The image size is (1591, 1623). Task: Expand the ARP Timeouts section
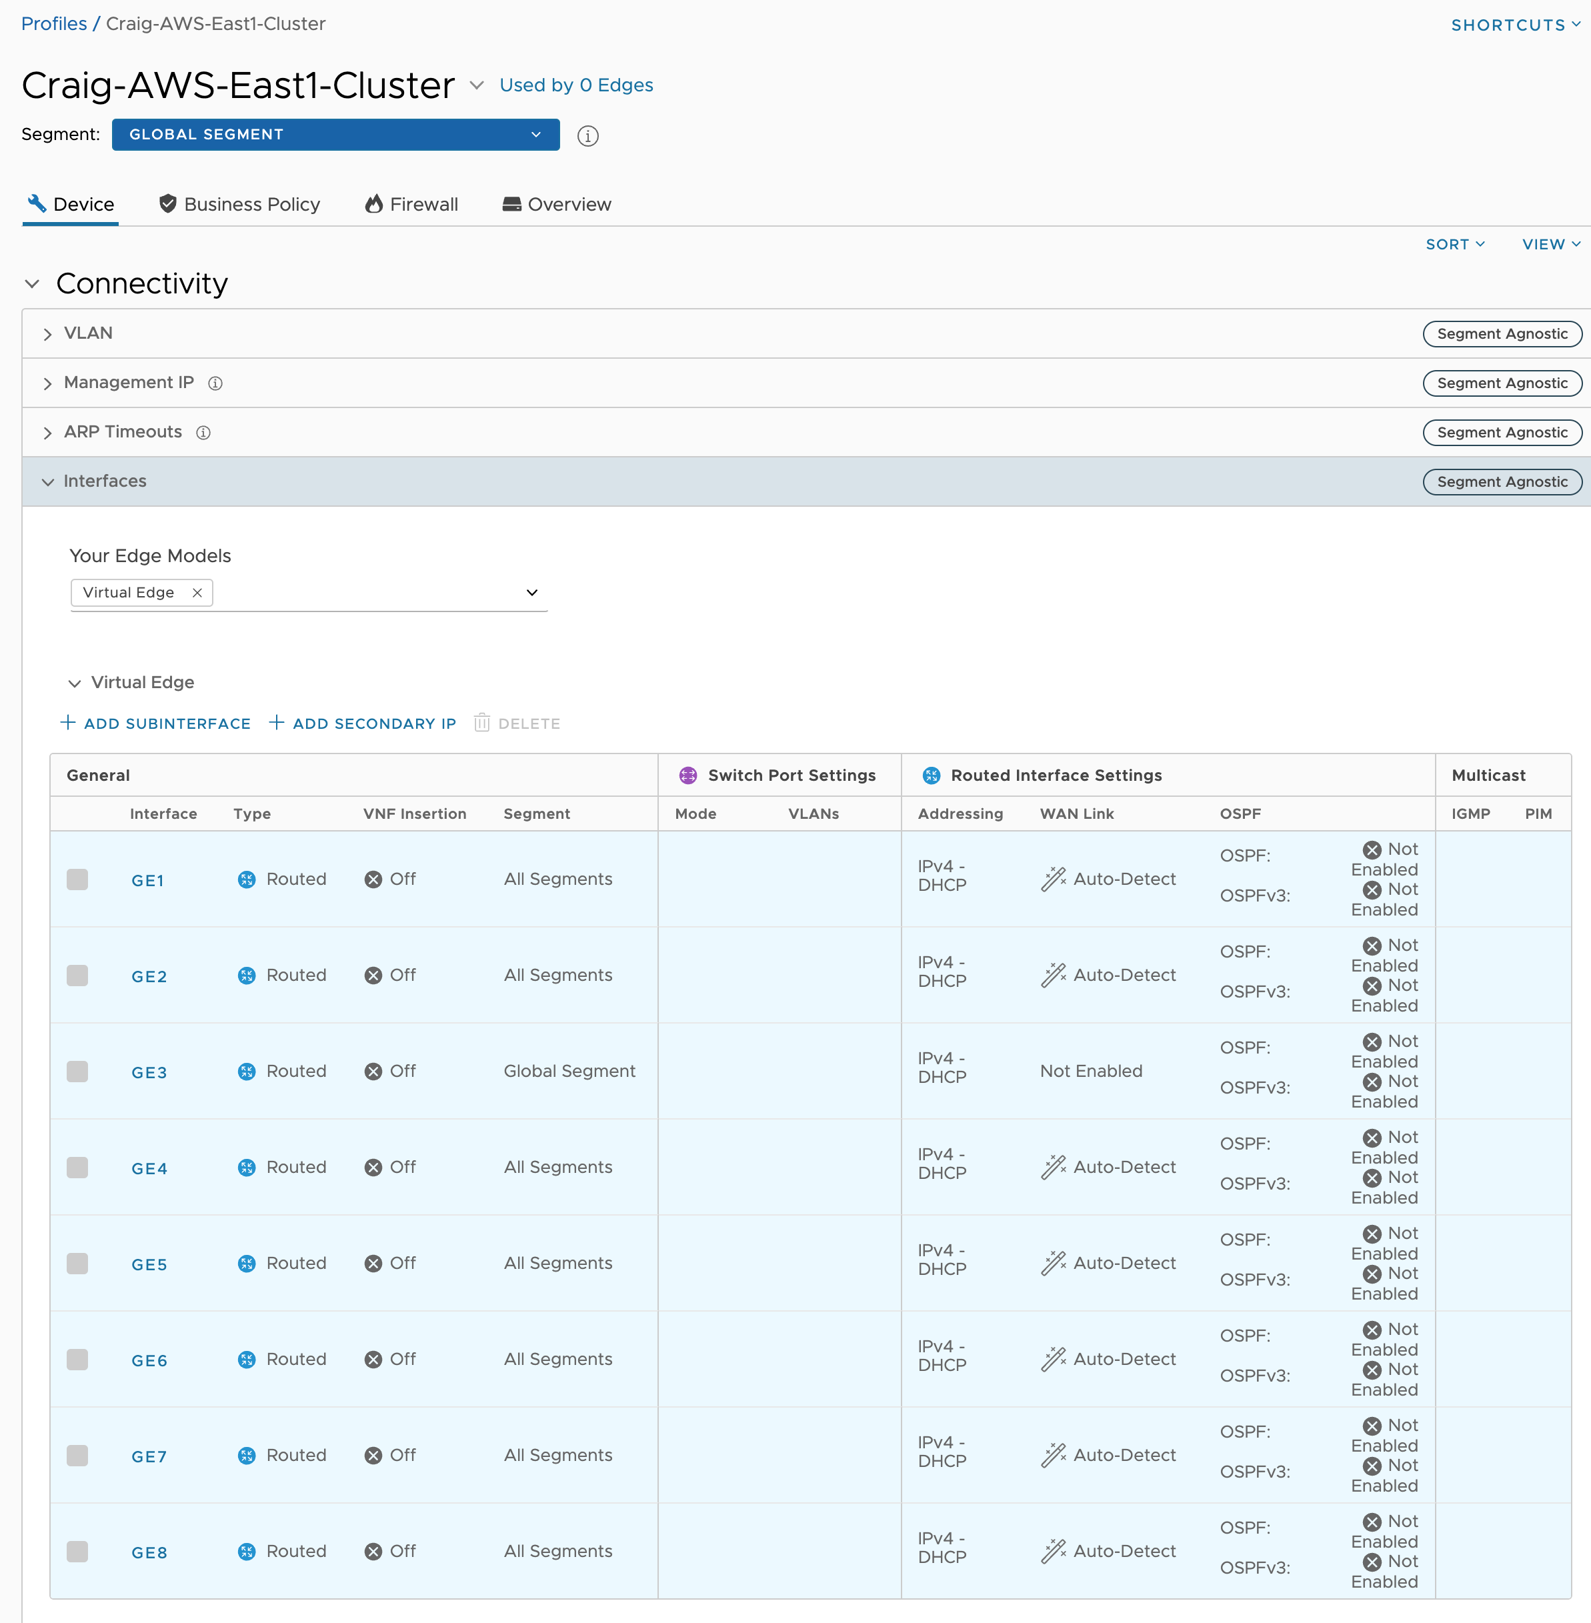coord(47,433)
